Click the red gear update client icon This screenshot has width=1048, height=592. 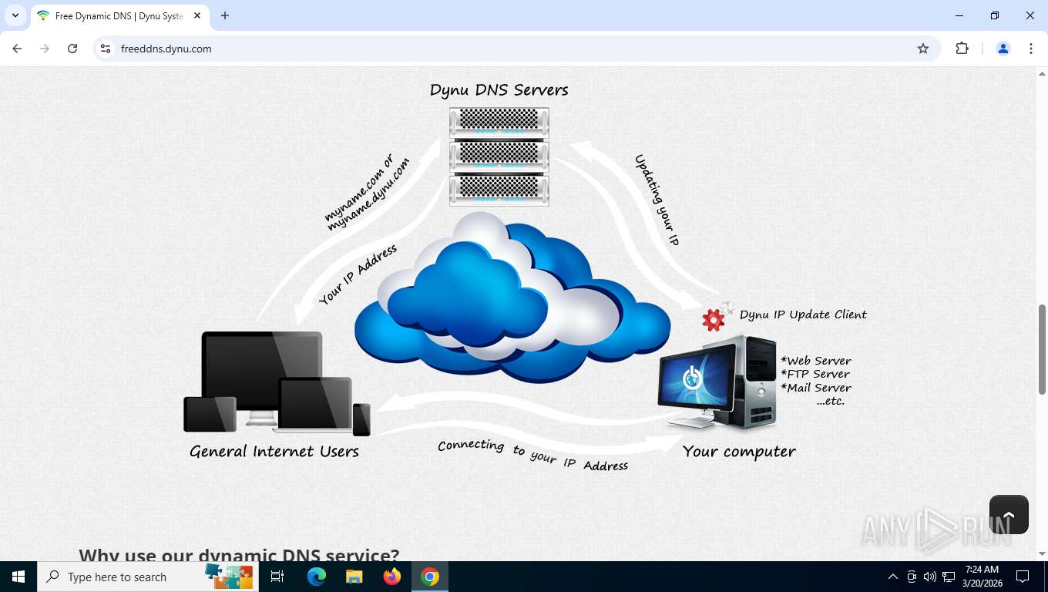click(714, 319)
